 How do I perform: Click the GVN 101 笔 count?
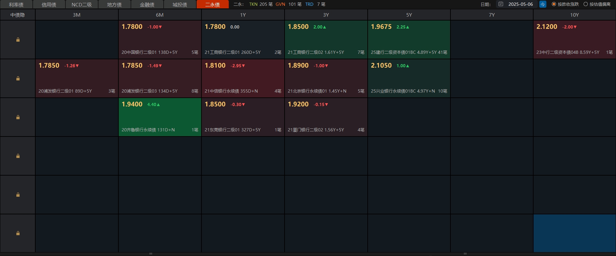click(x=288, y=4)
